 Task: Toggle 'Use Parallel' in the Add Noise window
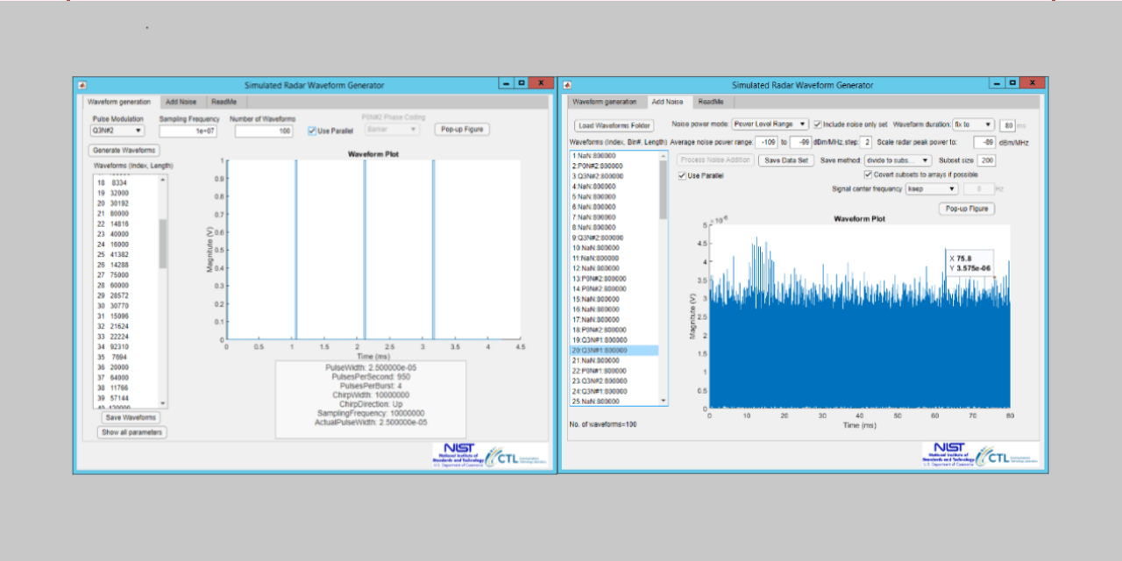point(683,174)
